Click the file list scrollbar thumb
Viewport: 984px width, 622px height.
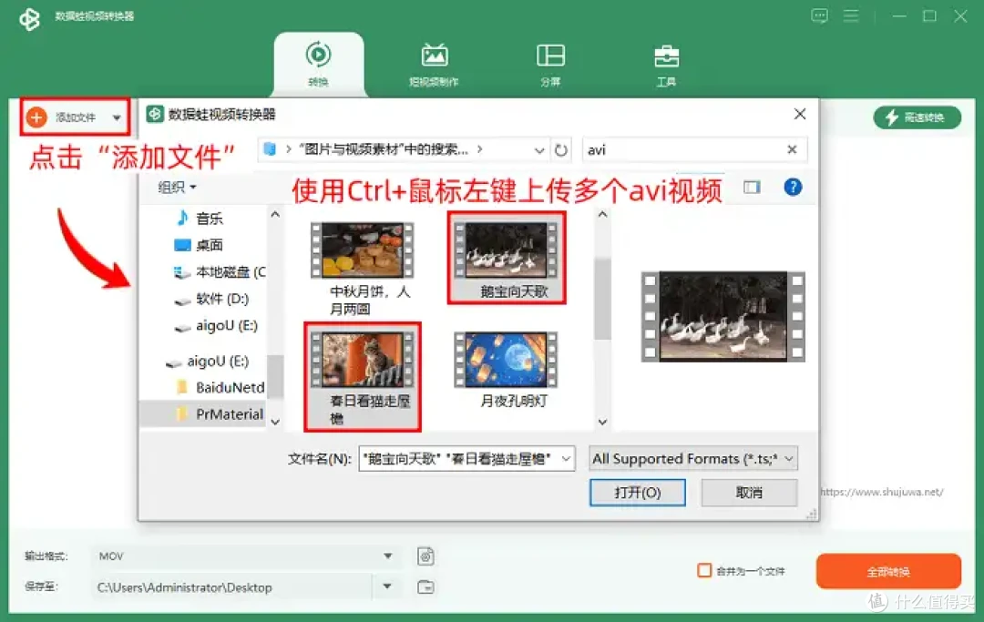tap(602, 299)
